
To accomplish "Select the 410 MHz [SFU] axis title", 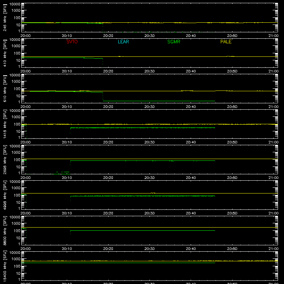I will point(5,53).
